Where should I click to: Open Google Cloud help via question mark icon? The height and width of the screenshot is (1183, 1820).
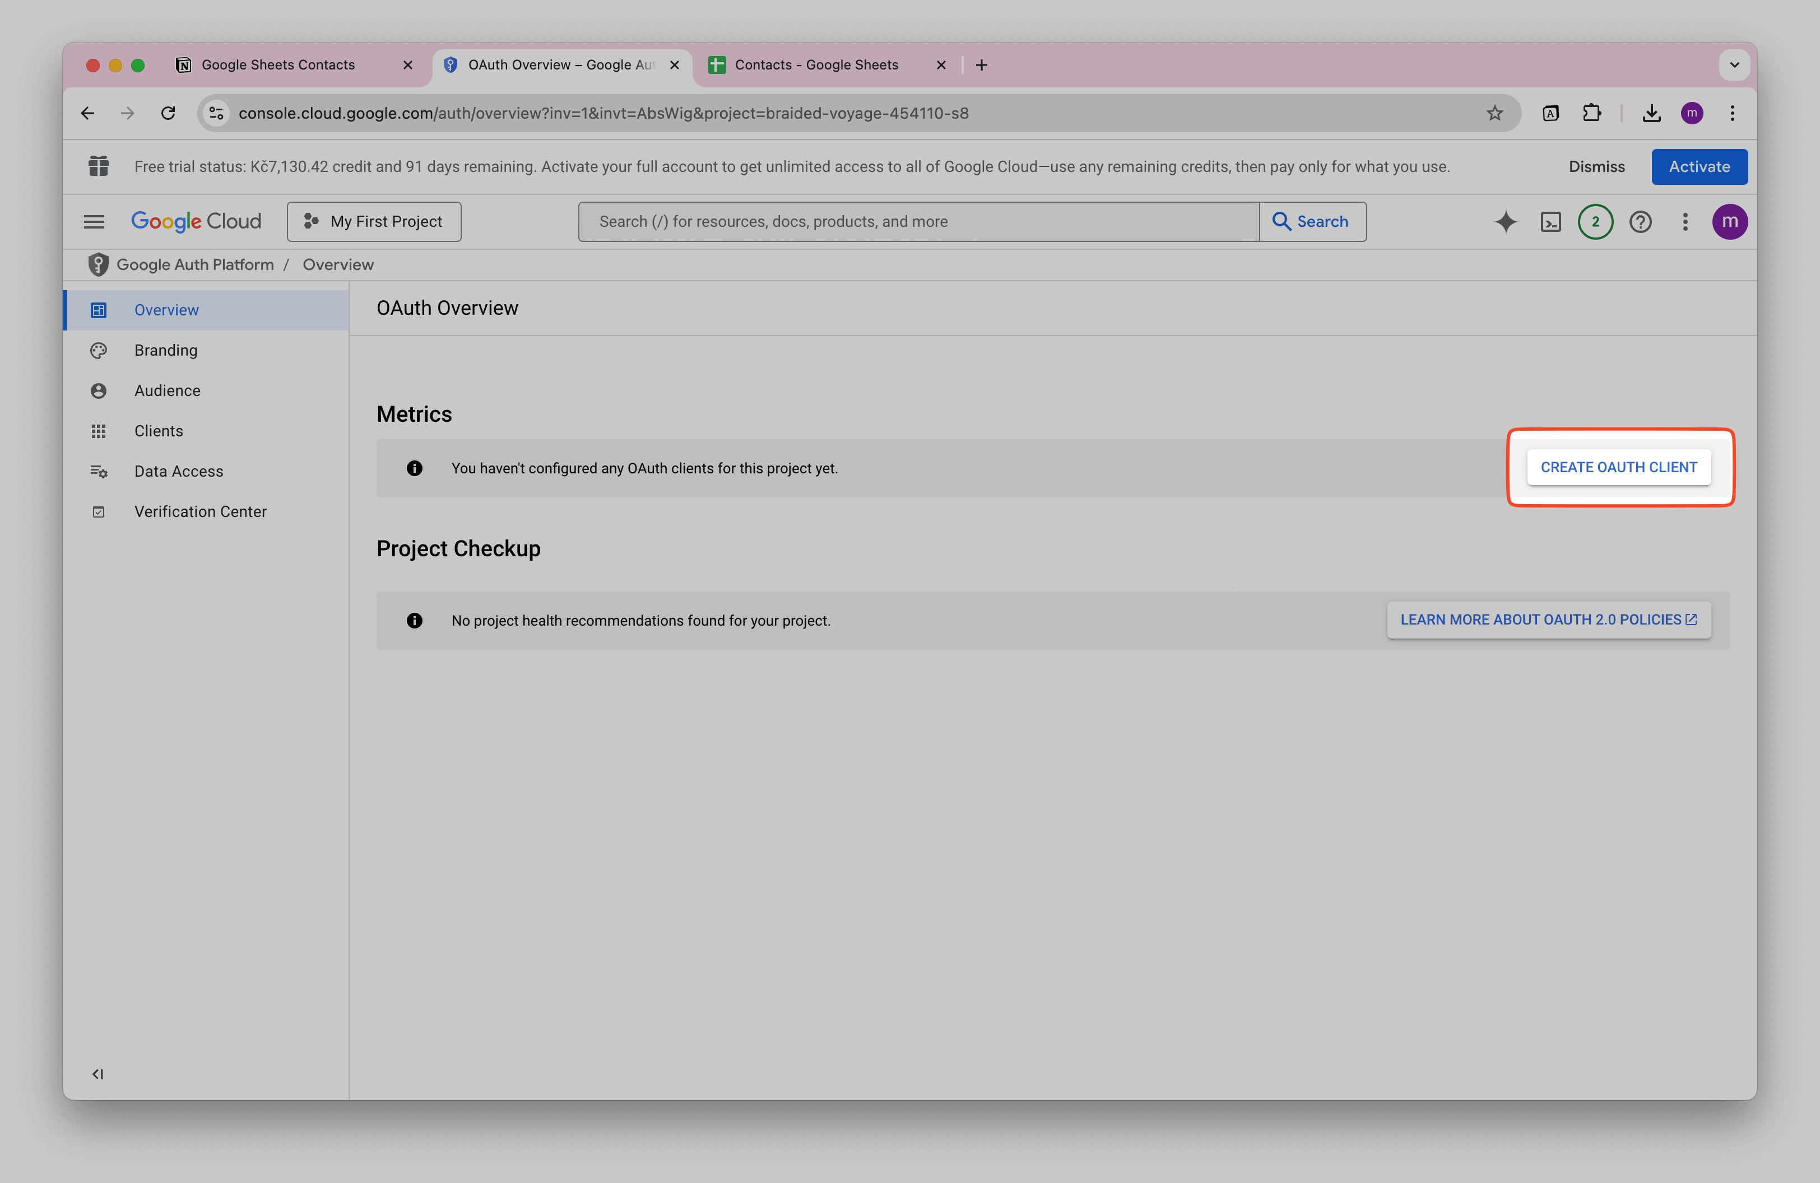(x=1640, y=222)
